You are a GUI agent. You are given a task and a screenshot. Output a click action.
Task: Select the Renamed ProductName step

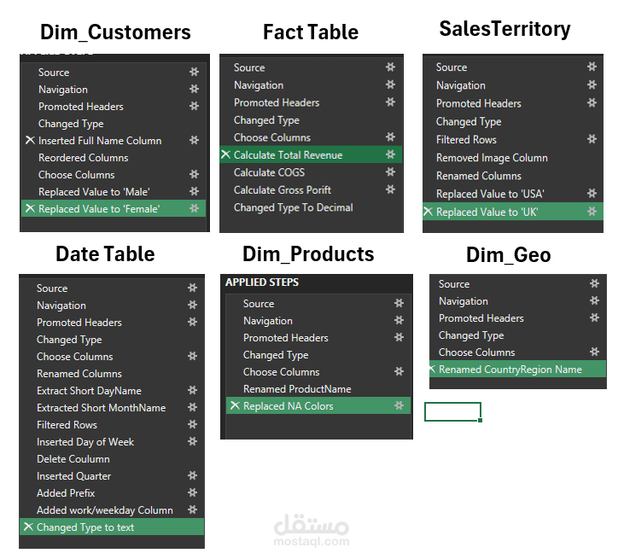point(296,389)
